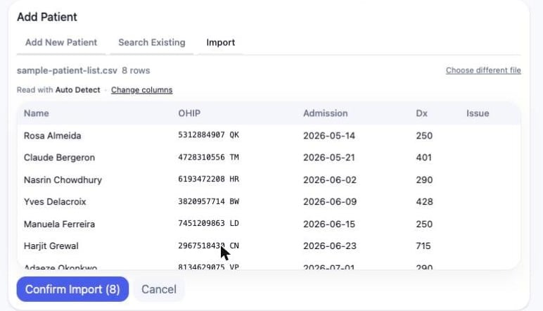Click Dx value 428 for Yves Delacroix

pos(424,201)
